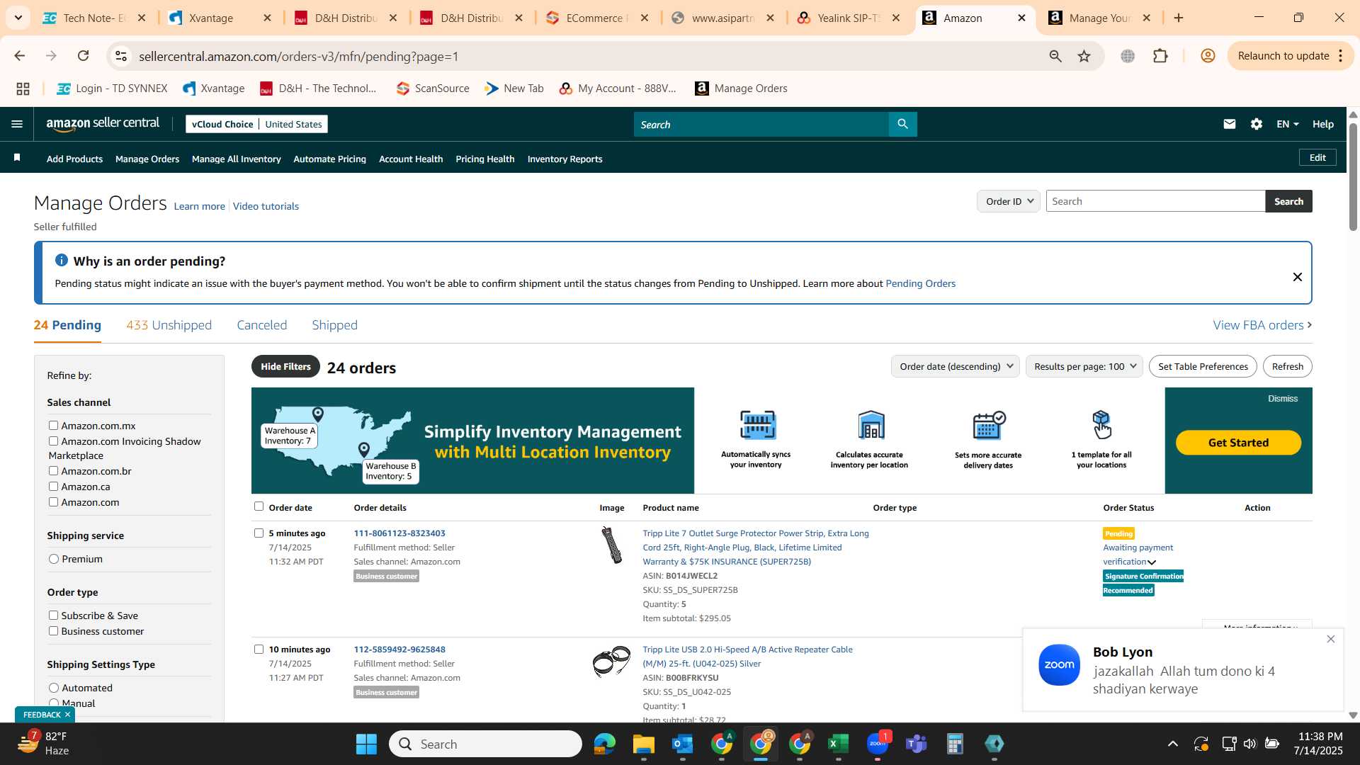Open File Explorer from taskbar

tap(643, 744)
